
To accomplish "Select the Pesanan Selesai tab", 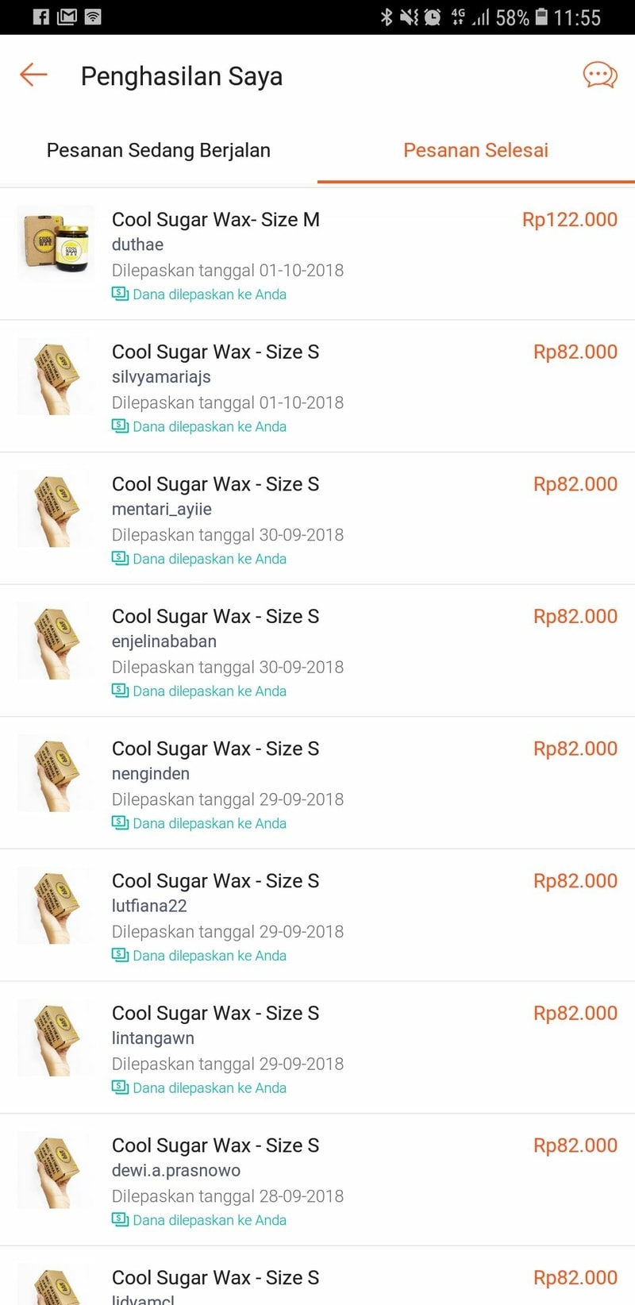I will 475,150.
